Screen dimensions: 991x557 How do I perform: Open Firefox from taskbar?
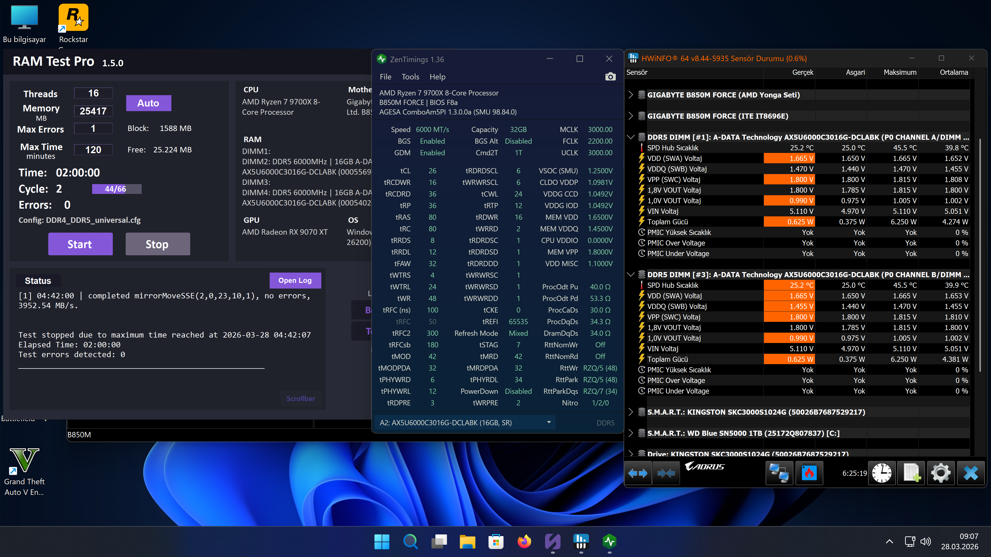pos(524,542)
